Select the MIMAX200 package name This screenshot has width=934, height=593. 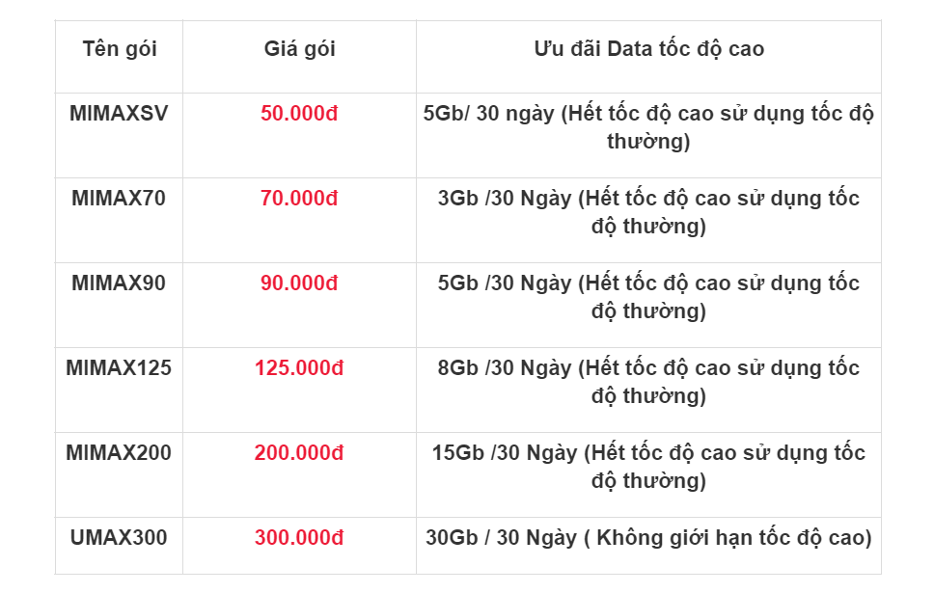click(x=119, y=453)
